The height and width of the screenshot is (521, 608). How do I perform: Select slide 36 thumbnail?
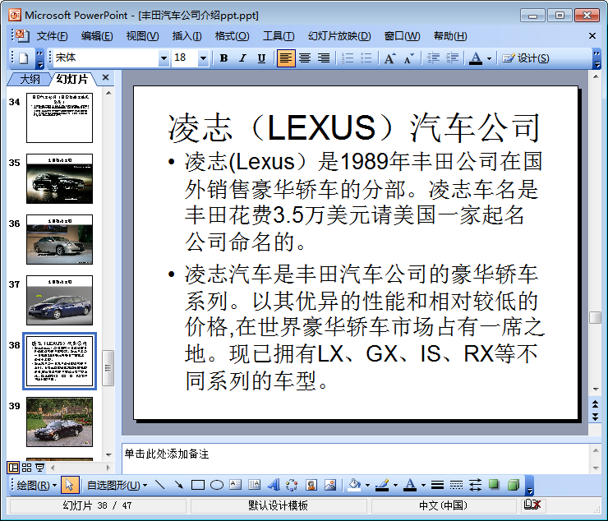tap(59, 239)
